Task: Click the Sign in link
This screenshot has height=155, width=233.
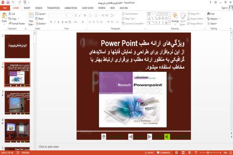Action: 224,8
